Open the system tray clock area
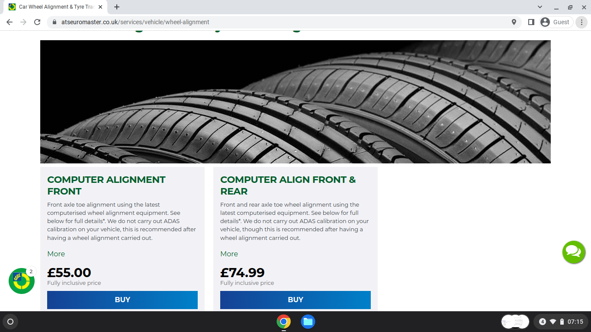 [561, 322]
